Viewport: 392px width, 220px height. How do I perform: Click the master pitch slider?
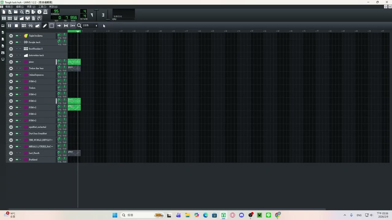pyautogui.click(x=108, y=15)
